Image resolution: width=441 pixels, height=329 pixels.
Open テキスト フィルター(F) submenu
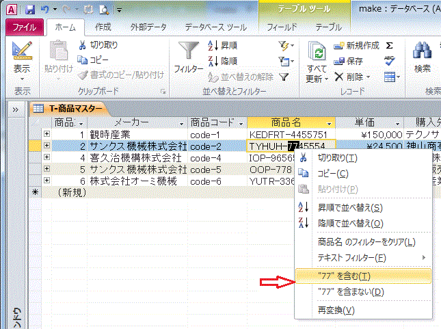pos(363,257)
